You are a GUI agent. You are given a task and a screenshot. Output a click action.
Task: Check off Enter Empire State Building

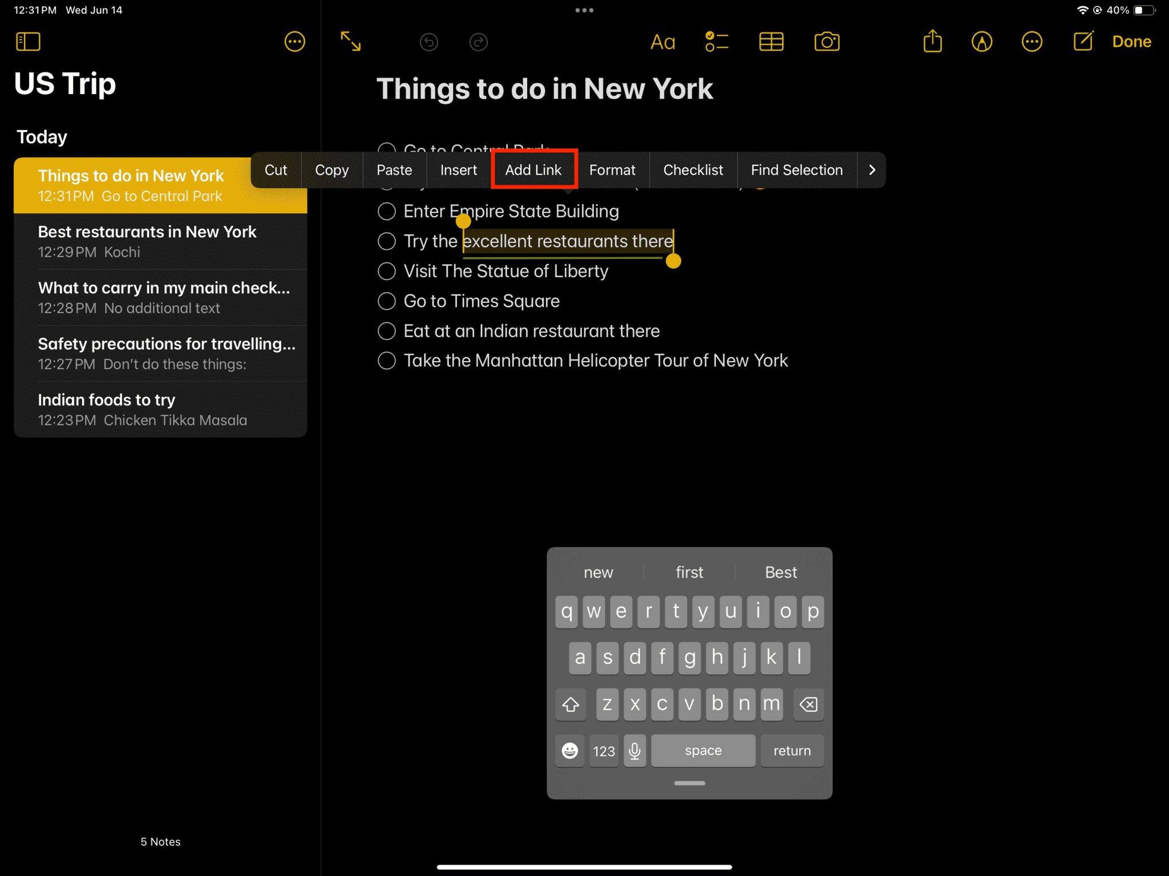click(387, 211)
